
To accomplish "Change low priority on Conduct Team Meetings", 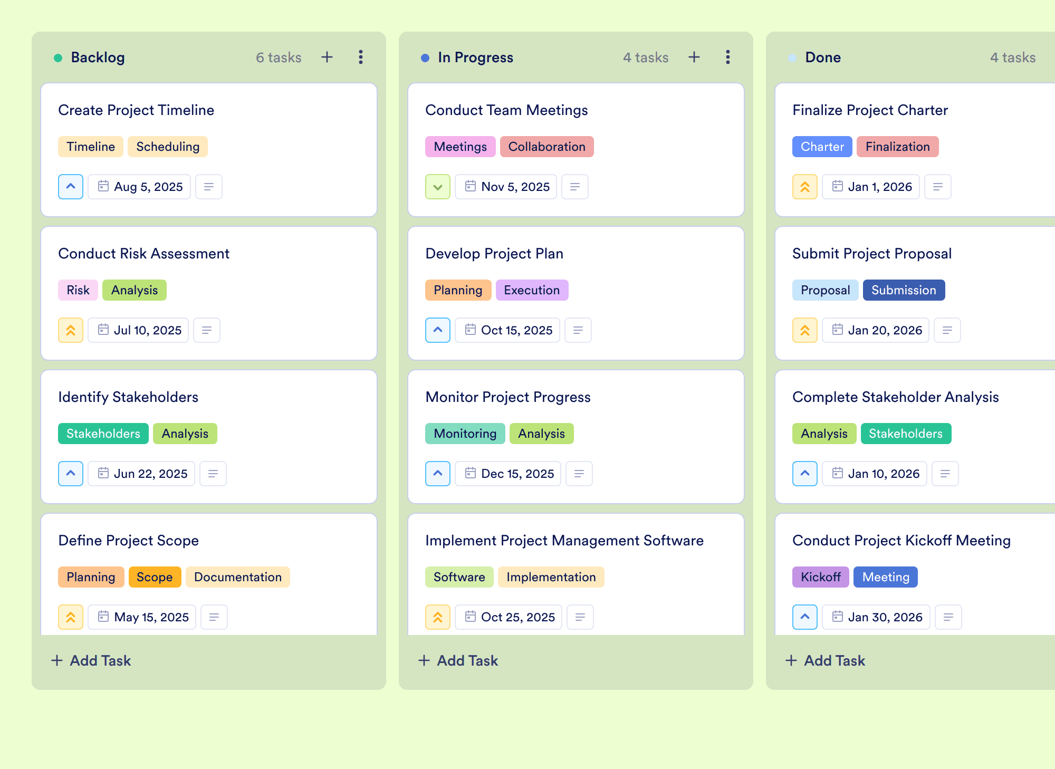I will pyautogui.click(x=438, y=187).
